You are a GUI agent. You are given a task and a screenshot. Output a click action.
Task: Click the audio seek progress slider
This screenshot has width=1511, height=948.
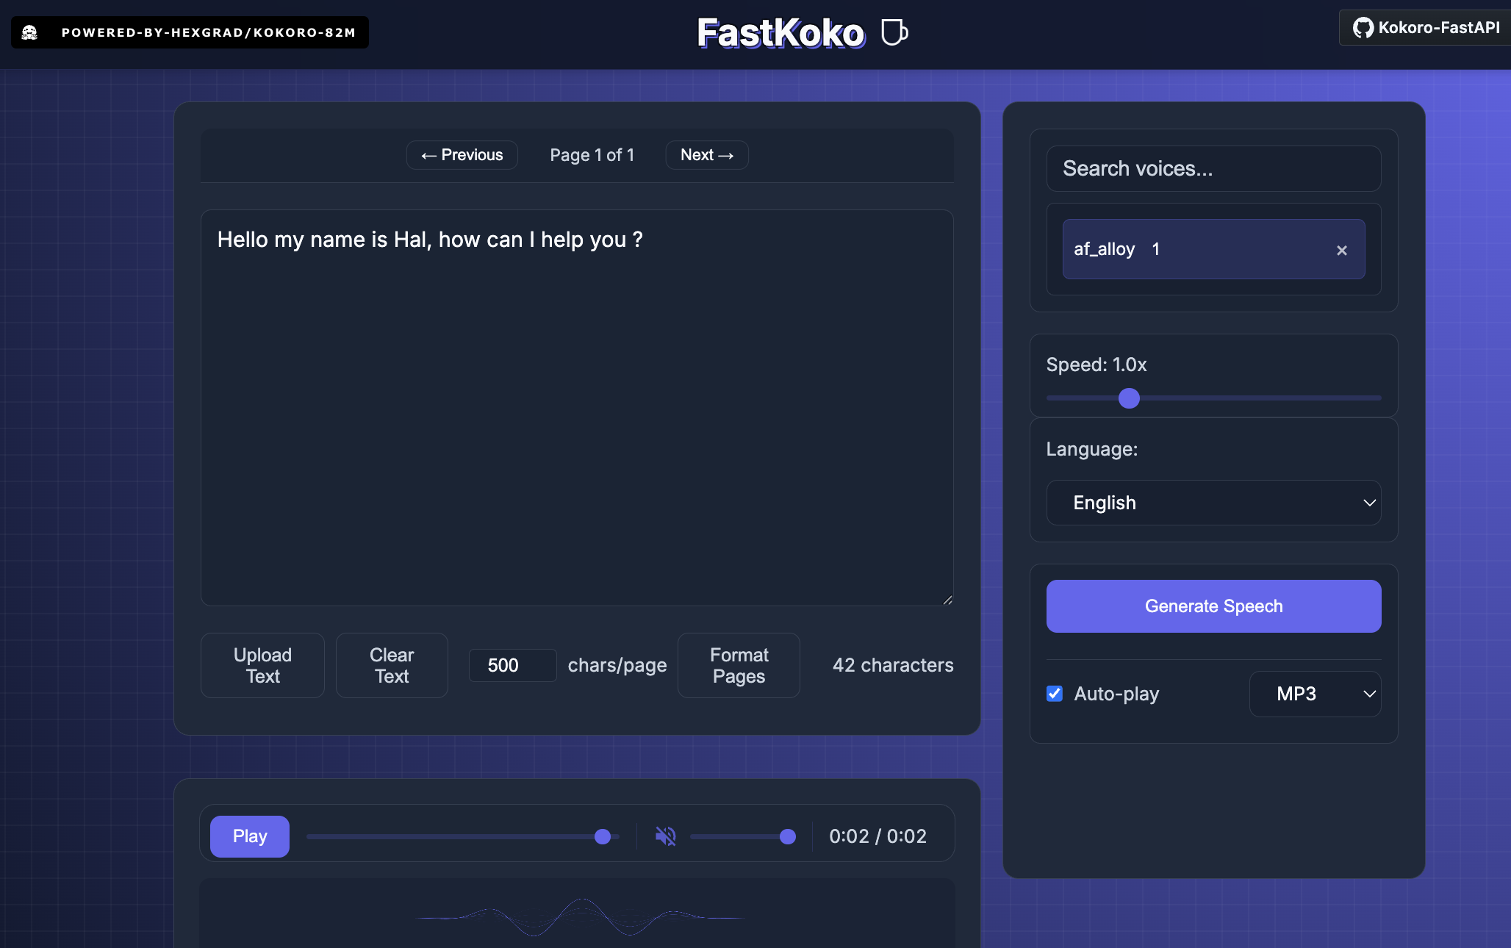coord(463,836)
